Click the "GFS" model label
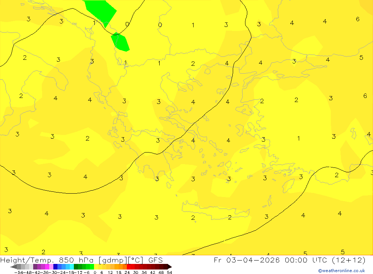Screen dimensions: 373x274 click(x=156, y=260)
